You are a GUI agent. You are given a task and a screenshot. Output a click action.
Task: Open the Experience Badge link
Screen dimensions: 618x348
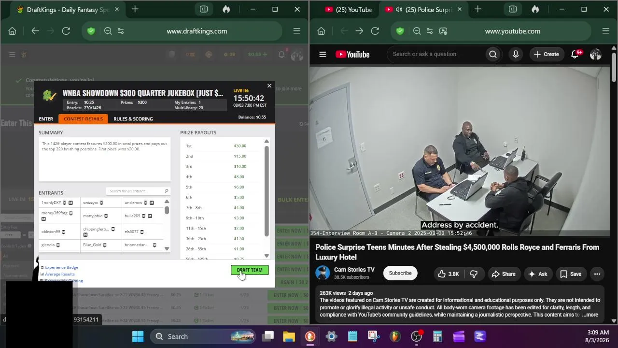61,267
